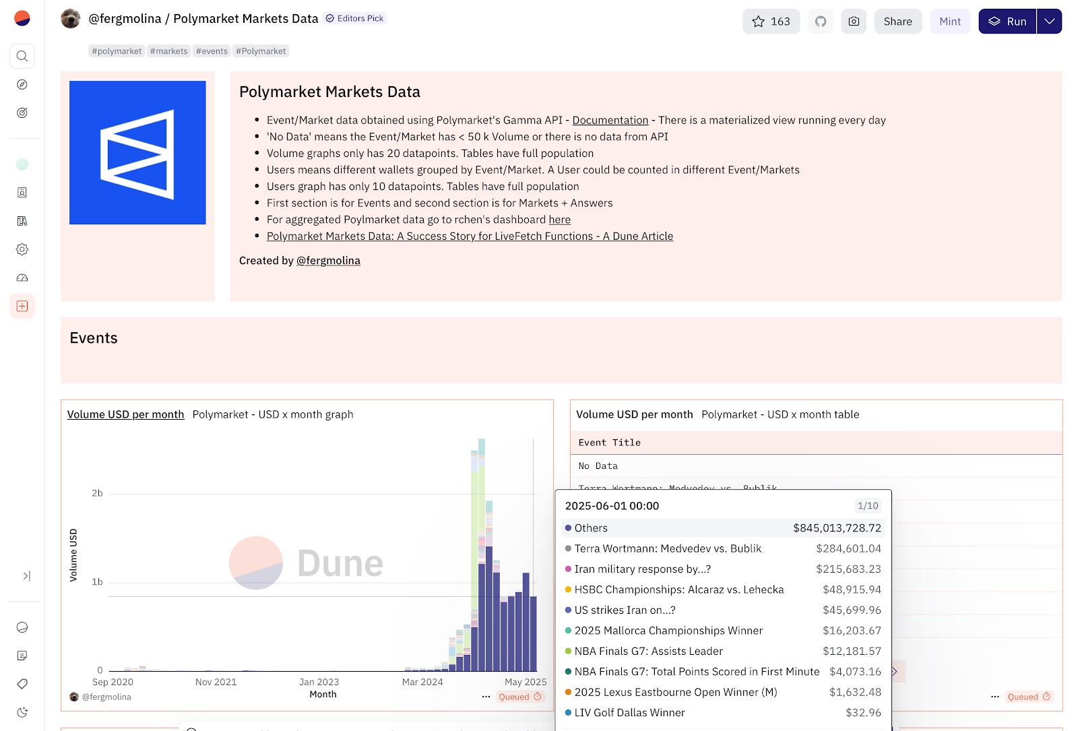Open the @fergmolina creator link
Viewport: 1078px width, 731px height.
click(328, 261)
